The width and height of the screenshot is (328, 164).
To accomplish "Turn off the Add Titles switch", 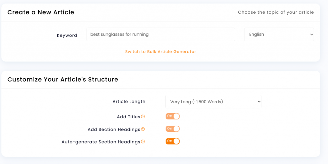I will pyautogui.click(x=173, y=116).
